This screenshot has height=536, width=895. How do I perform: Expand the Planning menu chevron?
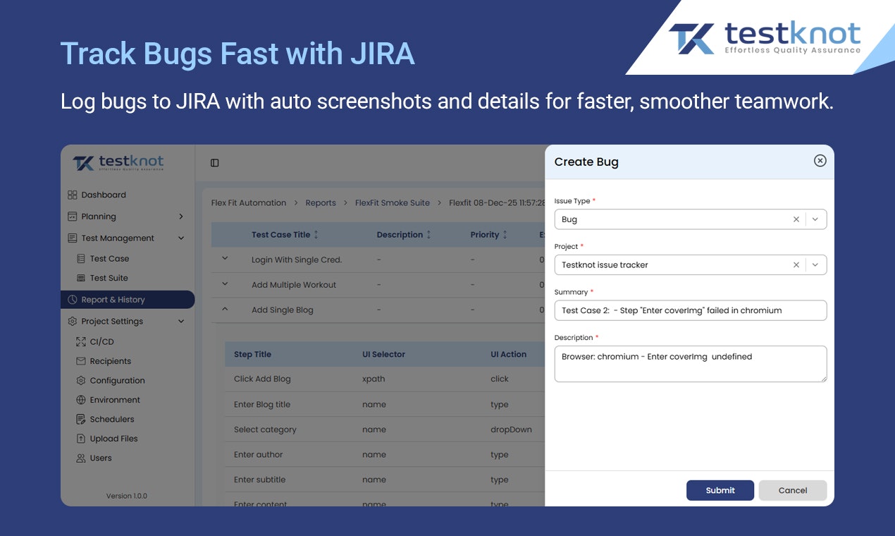click(x=181, y=217)
